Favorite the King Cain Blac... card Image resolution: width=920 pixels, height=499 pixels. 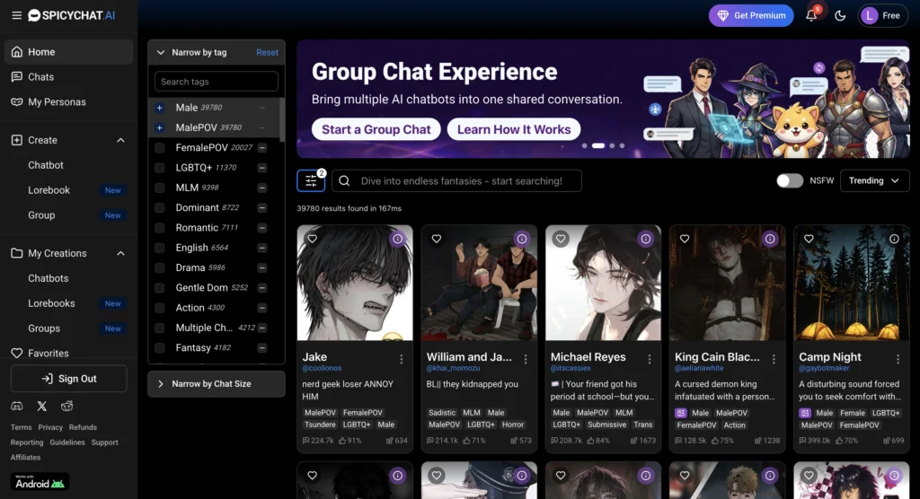point(685,239)
